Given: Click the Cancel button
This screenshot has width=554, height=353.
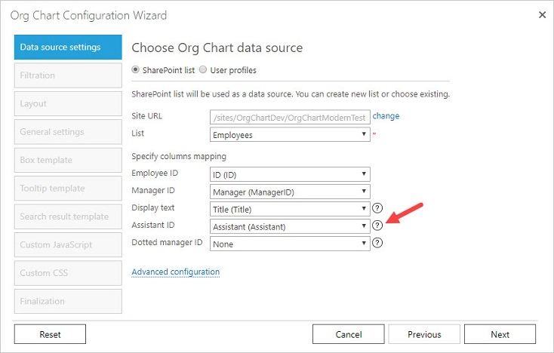Looking at the screenshot, I should point(349,334).
